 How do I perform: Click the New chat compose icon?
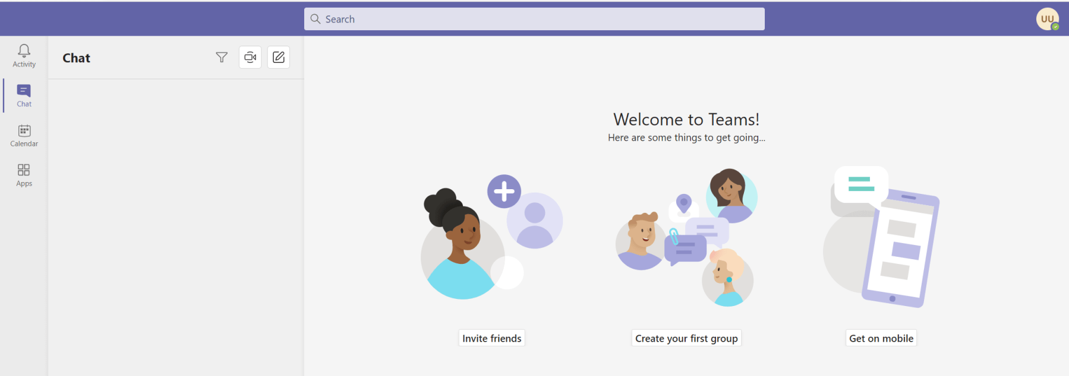click(279, 58)
